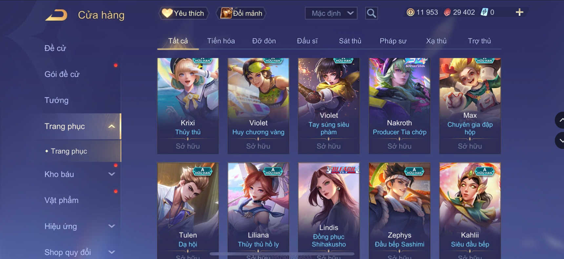The image size is (564, 259).
Task: Click the horizontal scroll bar at bottom
Action: click(x=282, y=254)
